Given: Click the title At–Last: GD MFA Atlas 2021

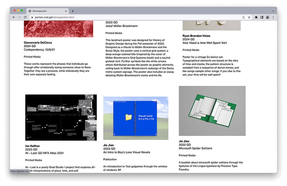Looking at the screenshot, I should coord(44,153).
